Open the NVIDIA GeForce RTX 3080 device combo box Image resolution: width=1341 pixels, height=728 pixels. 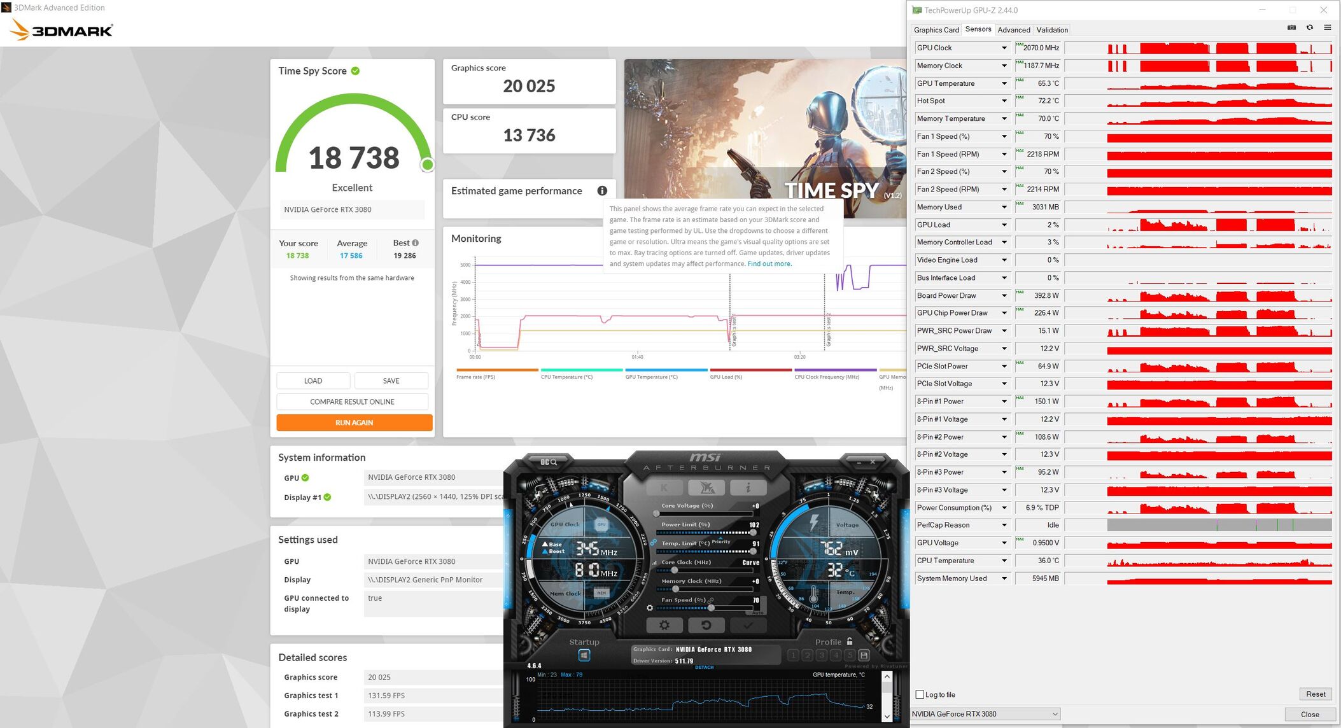[x=985, y=714]
